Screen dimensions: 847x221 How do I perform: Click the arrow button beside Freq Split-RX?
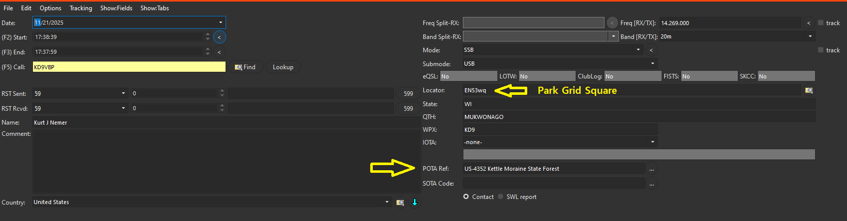[x=612, y=23]
